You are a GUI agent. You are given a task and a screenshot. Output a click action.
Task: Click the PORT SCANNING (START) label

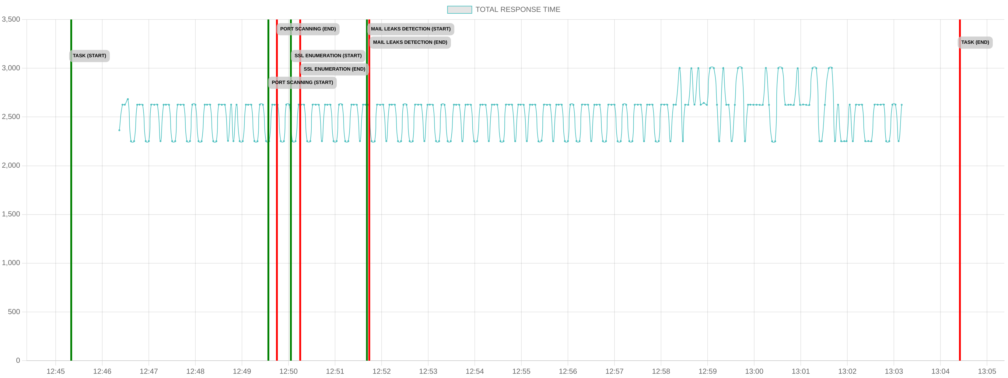[x=302, y=82]
